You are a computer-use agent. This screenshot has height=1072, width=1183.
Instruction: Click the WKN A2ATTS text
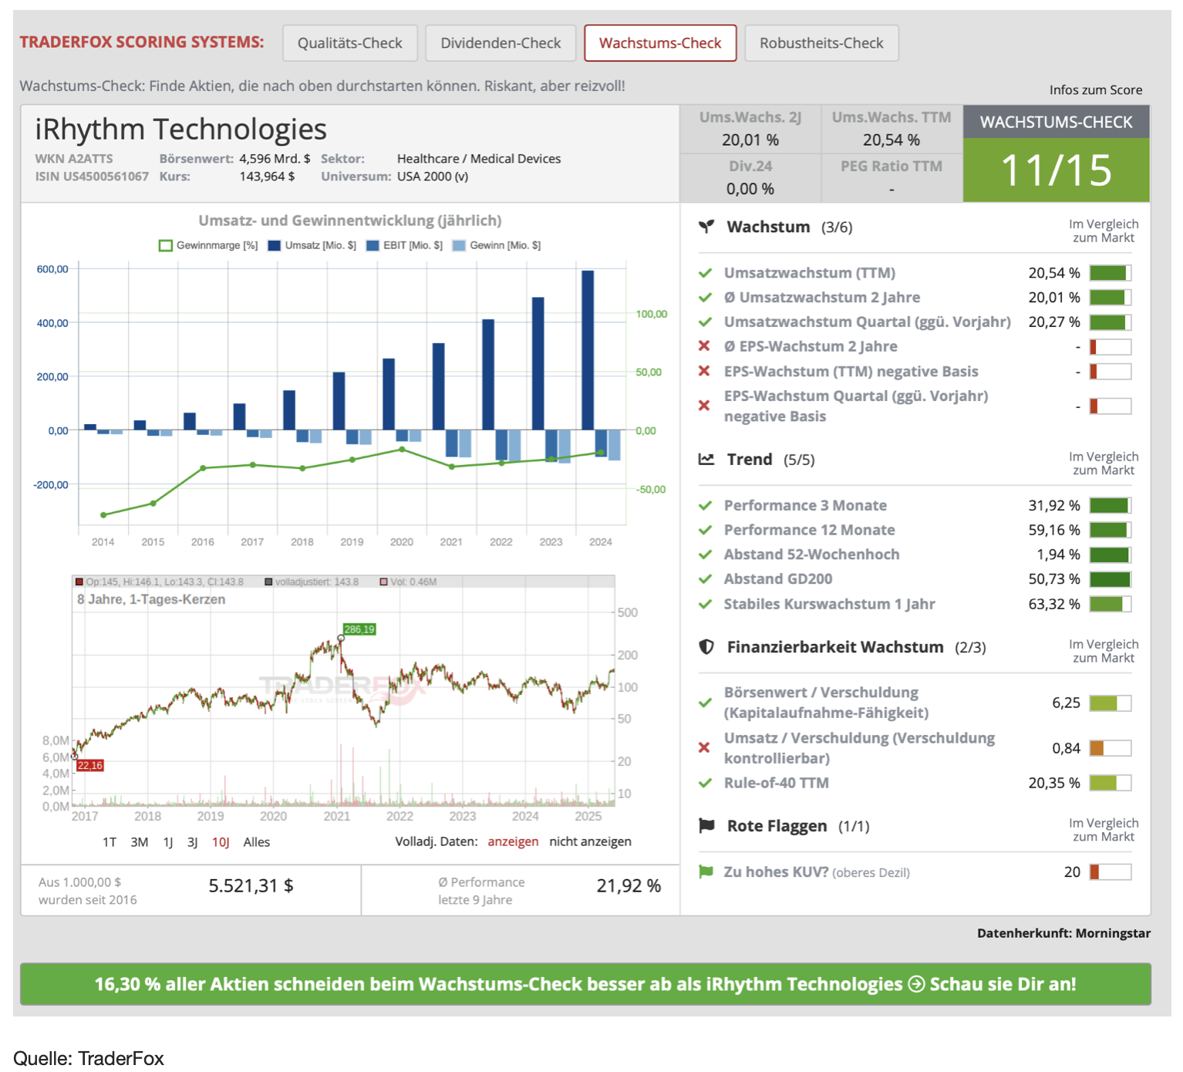tap(73, 159)
